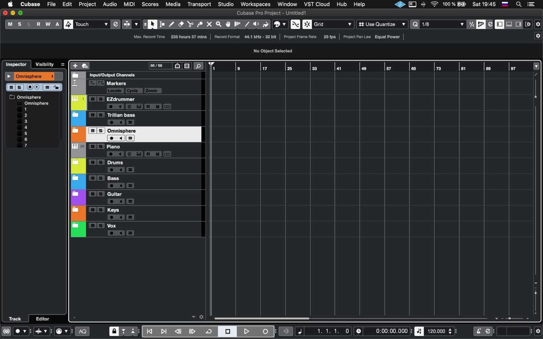Select the Play speaker tool

[x=256, y=24]
